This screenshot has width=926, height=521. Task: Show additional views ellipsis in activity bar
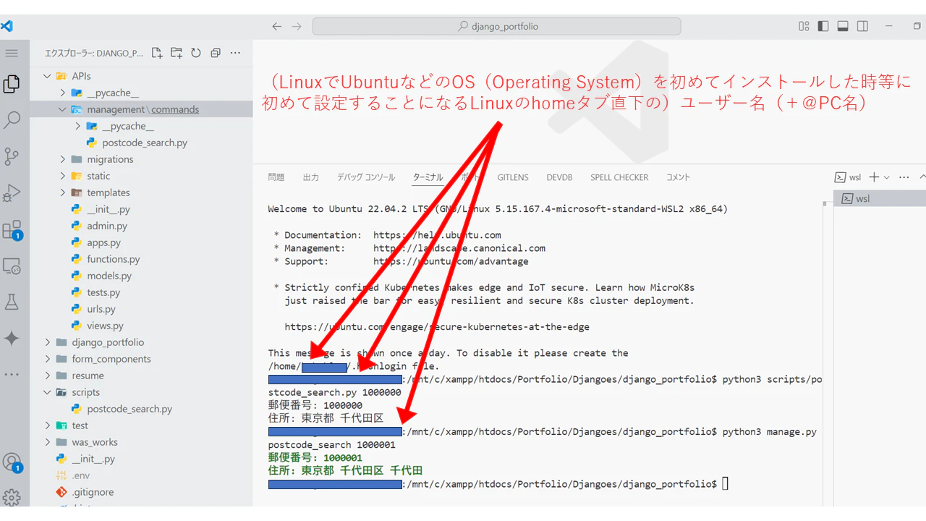12,374
